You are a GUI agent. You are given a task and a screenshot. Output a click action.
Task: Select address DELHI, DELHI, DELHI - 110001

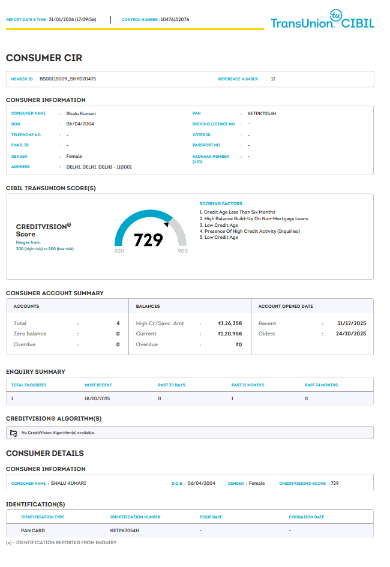[99, 167]
